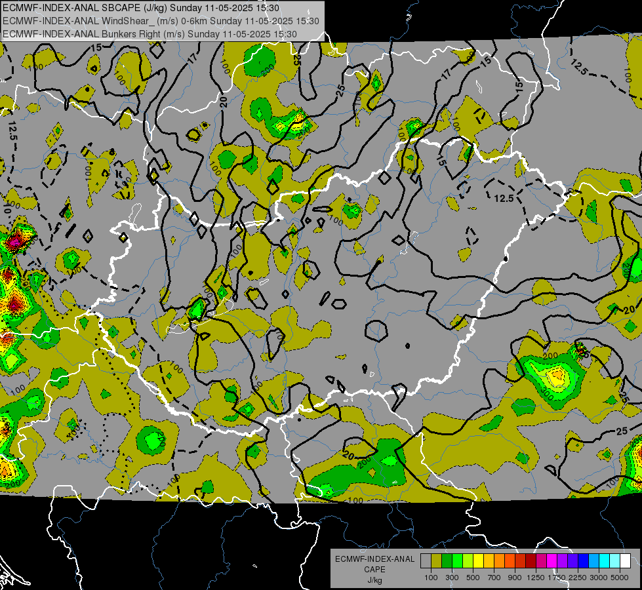
Task: Click the 1250 tick value in the legend
Action: 536,578
